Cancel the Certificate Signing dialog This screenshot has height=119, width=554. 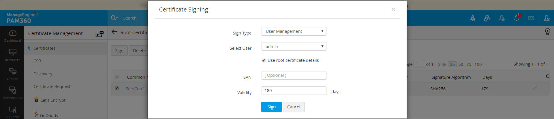click(294, 107)
